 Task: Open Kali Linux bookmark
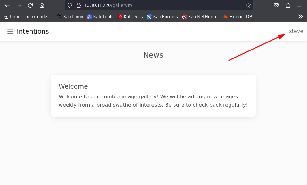coord(70,17)
